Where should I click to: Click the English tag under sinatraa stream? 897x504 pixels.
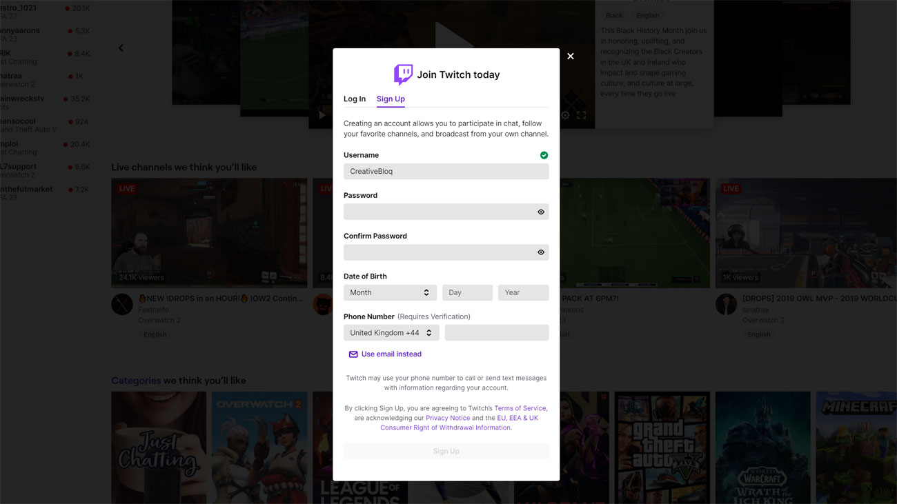759,334
